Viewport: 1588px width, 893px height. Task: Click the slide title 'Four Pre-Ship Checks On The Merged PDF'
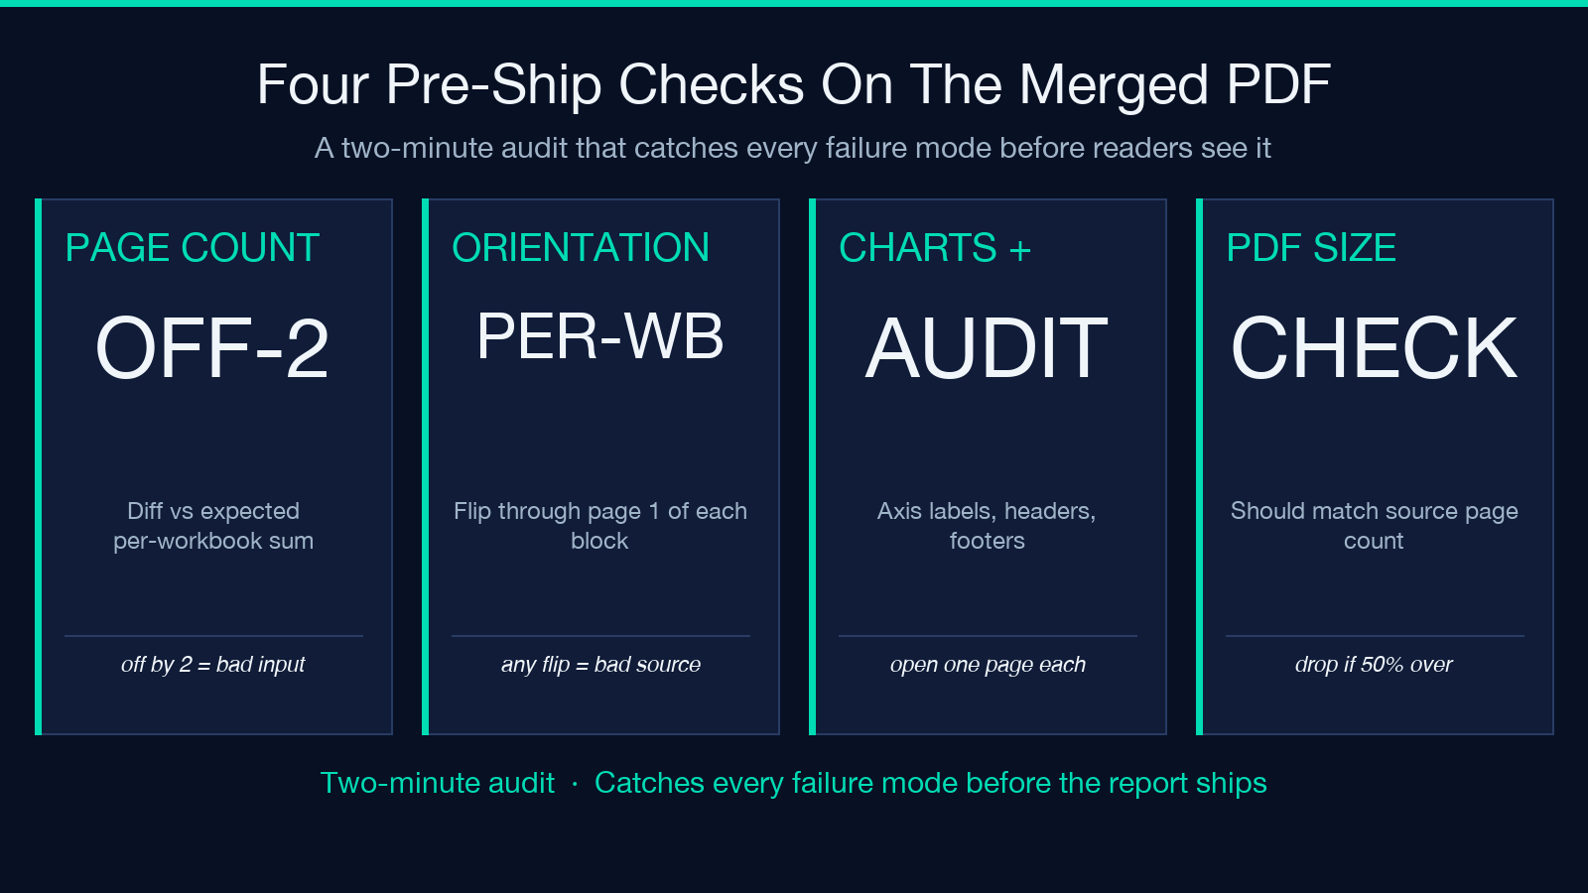tap(793, 84)
